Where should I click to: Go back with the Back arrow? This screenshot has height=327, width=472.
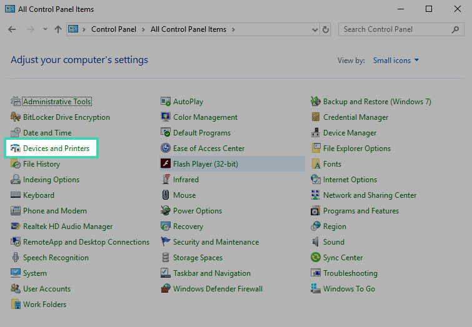point(12,29)
